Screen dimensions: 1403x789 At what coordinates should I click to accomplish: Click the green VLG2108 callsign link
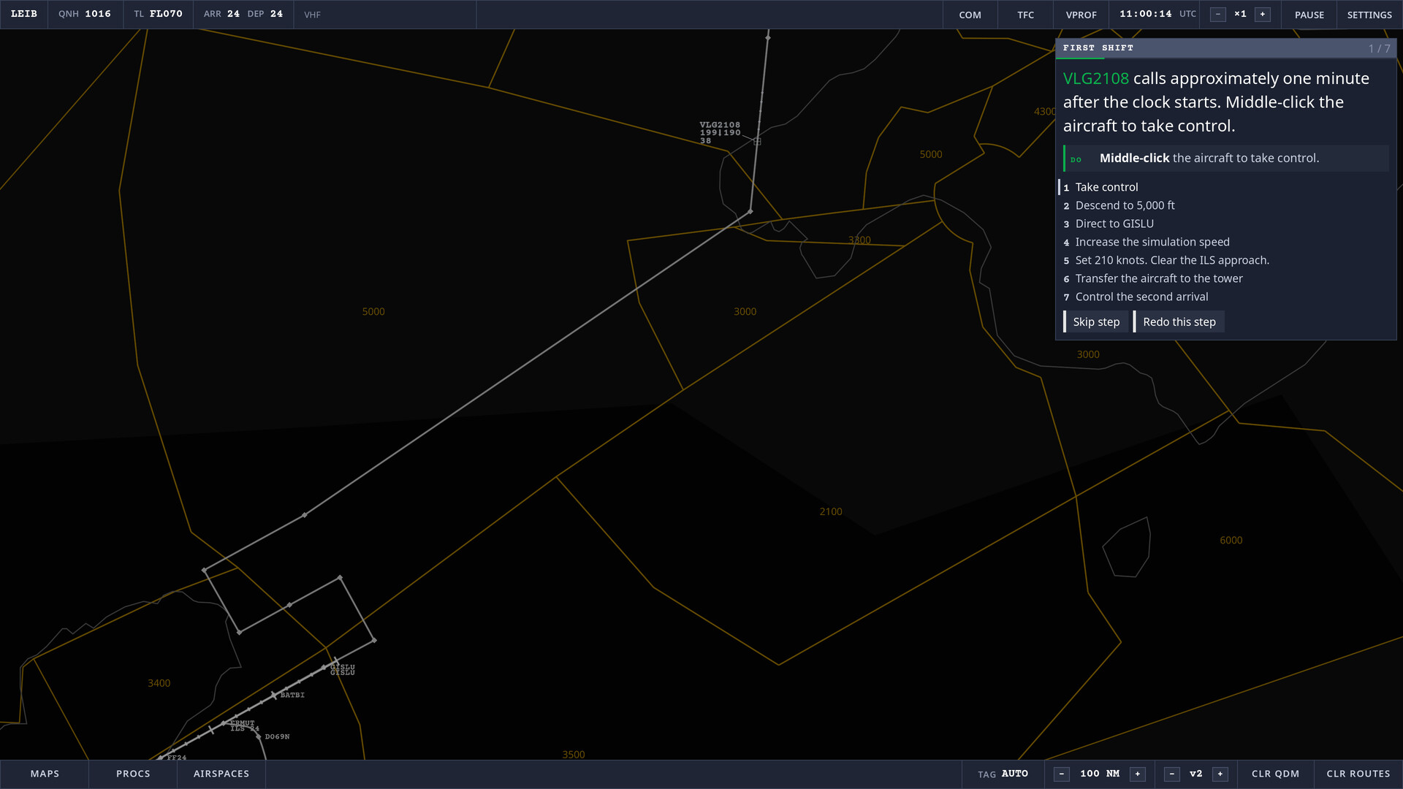point(1095,78)
